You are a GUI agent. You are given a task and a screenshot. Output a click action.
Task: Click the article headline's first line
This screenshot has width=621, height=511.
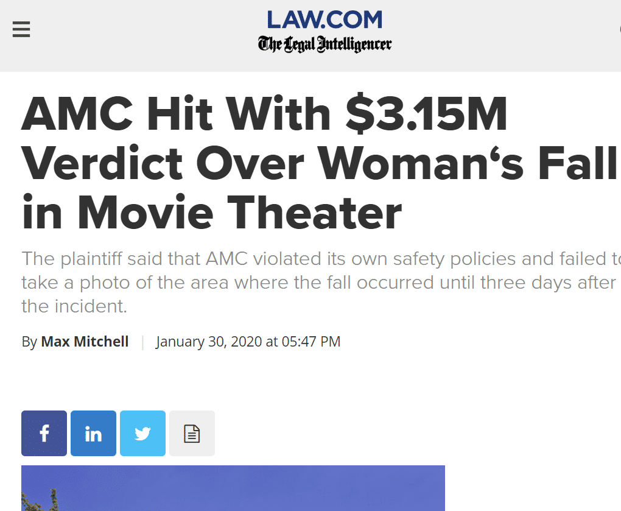264,115
